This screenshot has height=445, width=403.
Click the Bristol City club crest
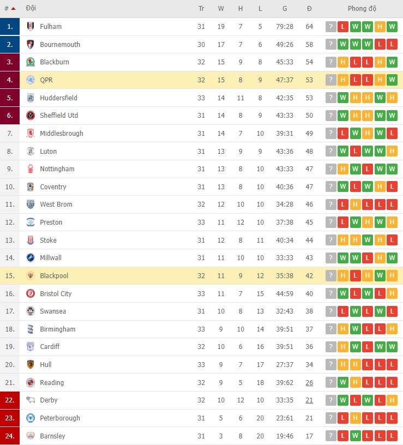tap(30, 293)
